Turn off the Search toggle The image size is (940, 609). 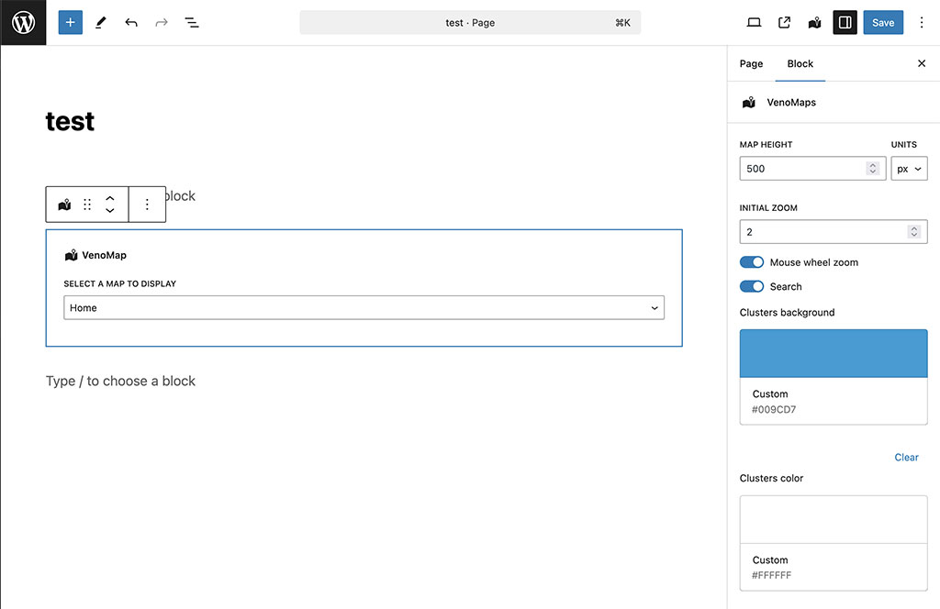tap(752, 286)
